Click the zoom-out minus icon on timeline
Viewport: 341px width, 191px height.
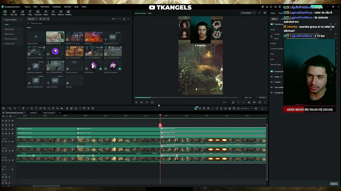coord(238,108)
